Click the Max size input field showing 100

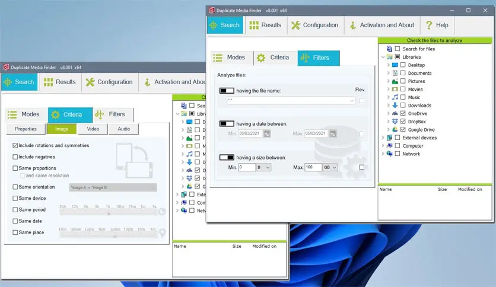(x=313, y=167)
